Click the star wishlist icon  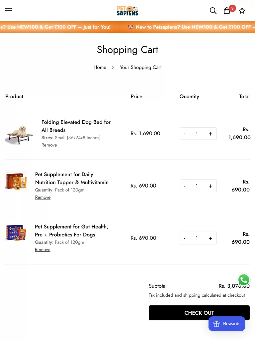(x=242, y=11)
